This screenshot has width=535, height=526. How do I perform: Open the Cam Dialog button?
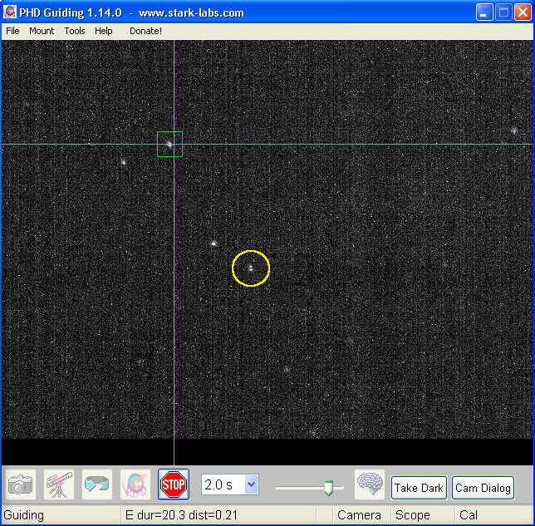(x=483, y=488)
